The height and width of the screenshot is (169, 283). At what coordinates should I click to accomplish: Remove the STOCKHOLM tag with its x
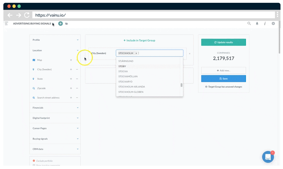click(136, 53)
